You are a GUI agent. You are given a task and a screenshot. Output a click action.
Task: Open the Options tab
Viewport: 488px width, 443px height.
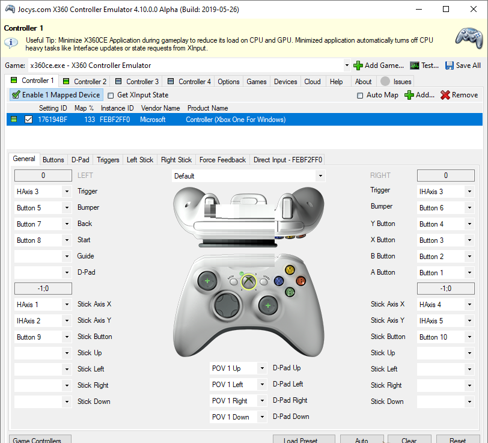pyautogui.click(x=228, y=82)
